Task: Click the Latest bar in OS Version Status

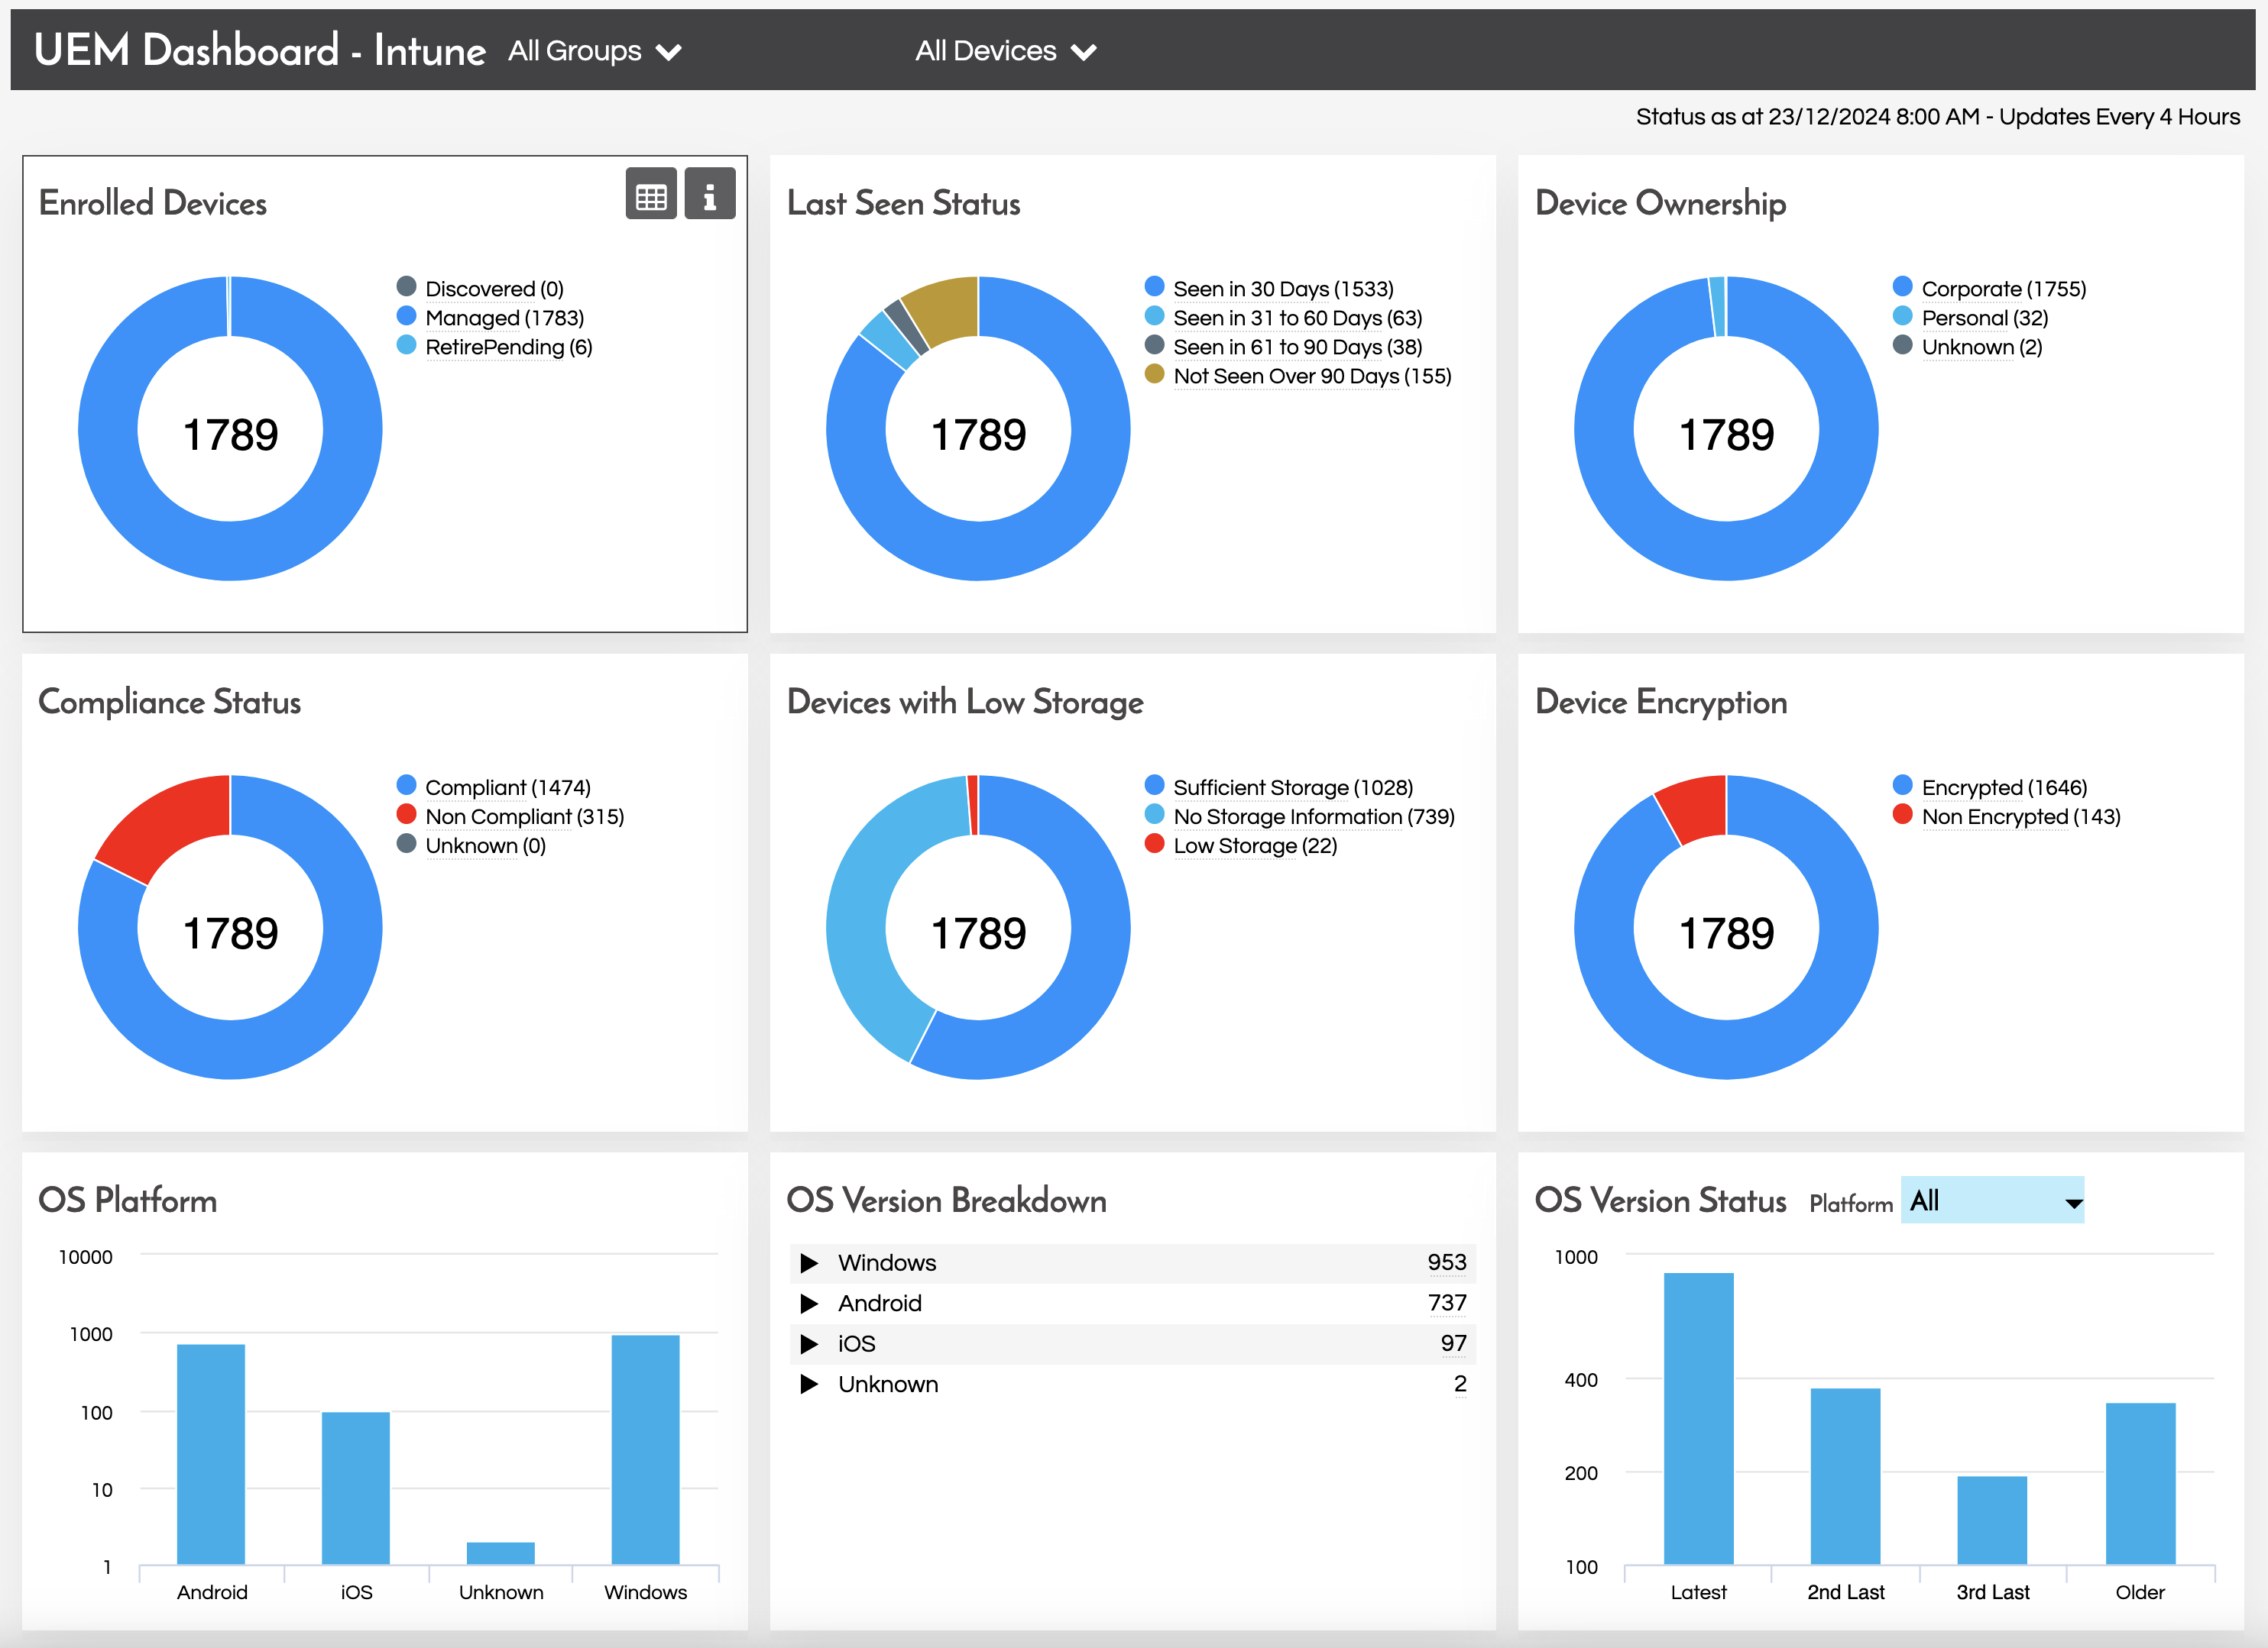Action: click(x=1699, y=1418)
